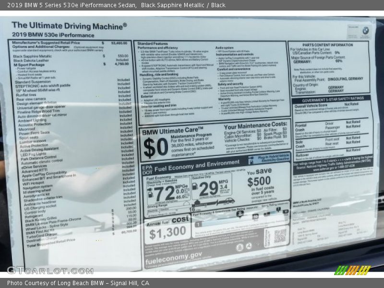The height and width of the screenshot is (288, 384).
Task: Click the car silhouette under driving range
Action: pos(229,201)
